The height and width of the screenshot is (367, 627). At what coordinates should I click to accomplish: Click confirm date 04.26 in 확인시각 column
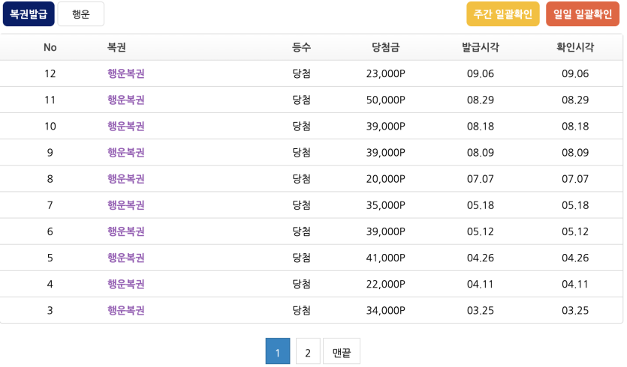(575, 258)
